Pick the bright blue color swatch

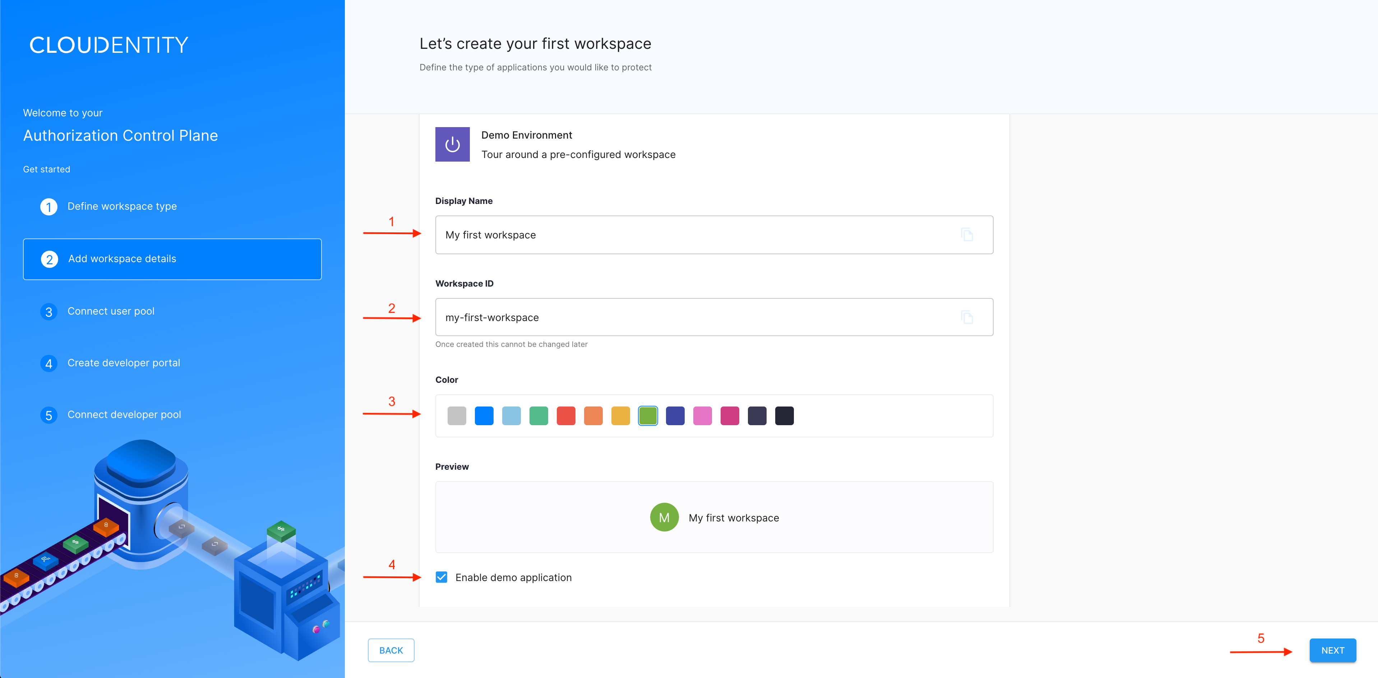[x=484, y=415]
